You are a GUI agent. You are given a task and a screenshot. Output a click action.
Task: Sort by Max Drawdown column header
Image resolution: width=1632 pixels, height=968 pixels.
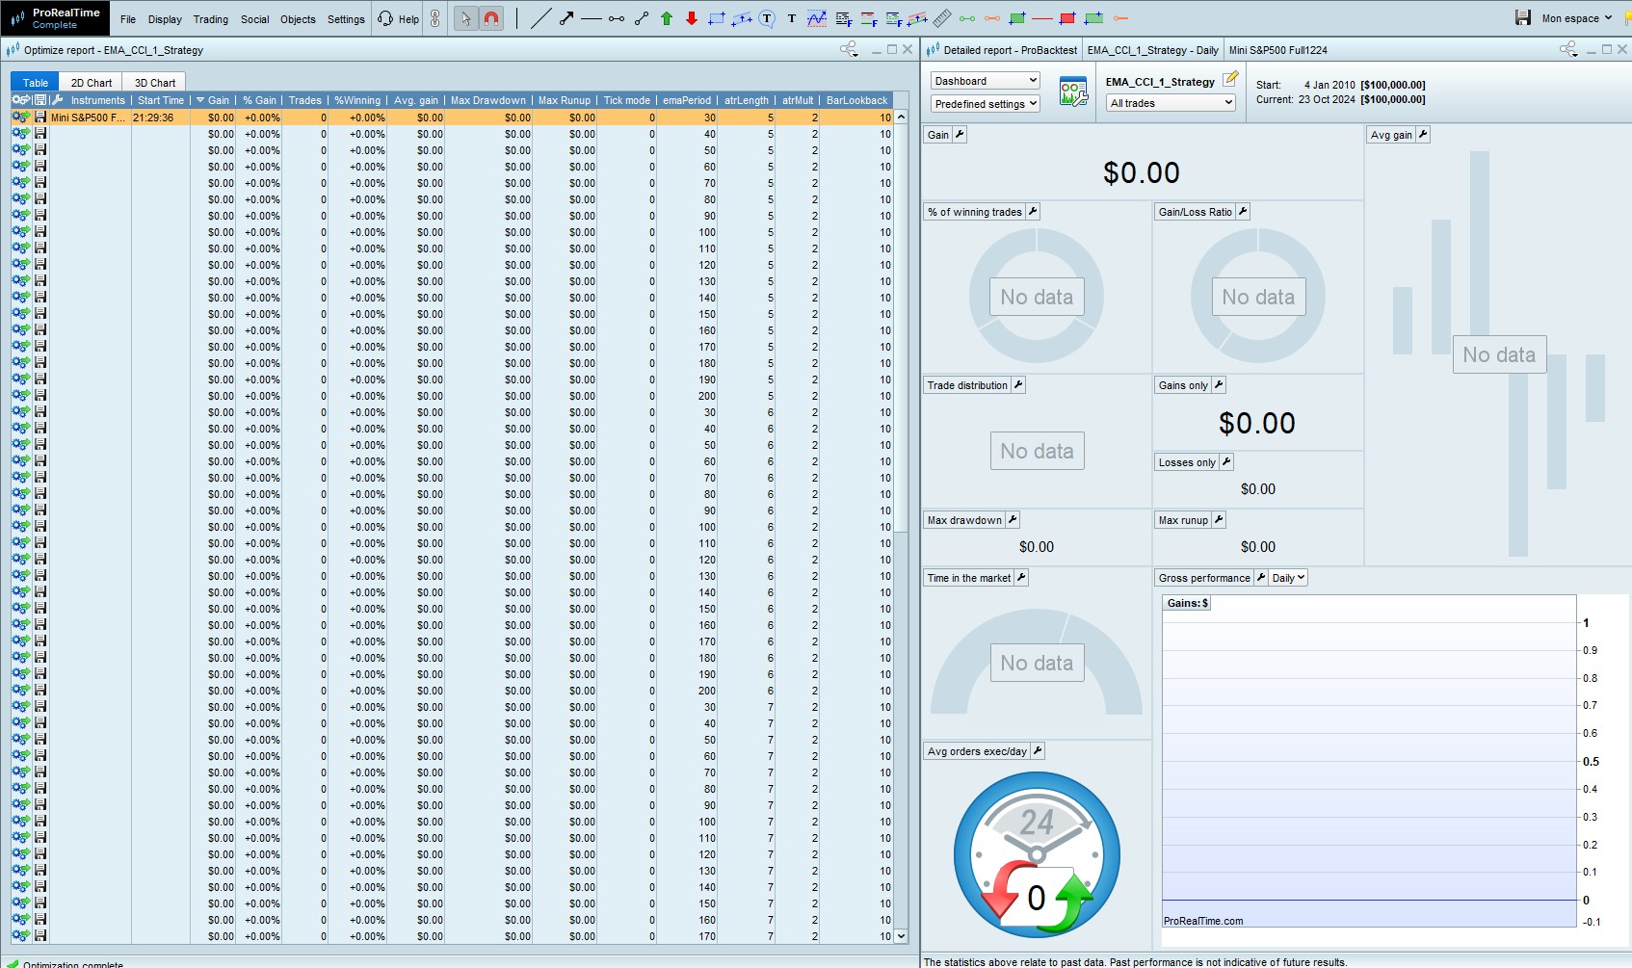[x=487, y=100]
